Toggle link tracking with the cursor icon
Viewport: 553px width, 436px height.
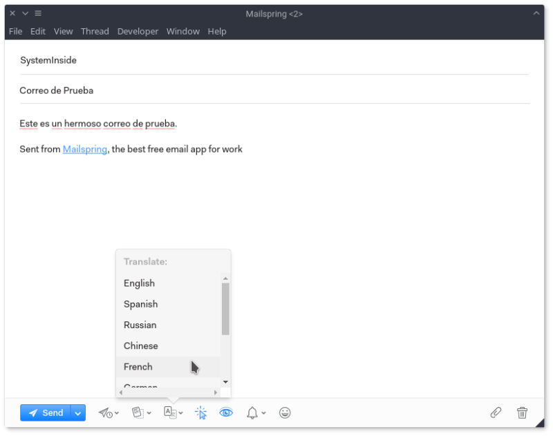click(x=200, y=413)
